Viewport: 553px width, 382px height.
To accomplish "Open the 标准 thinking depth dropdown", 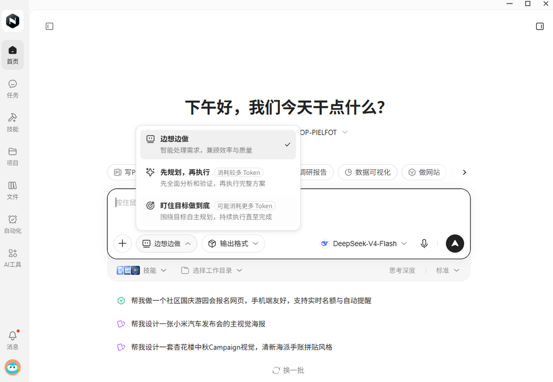I will (x=448, y=270).
